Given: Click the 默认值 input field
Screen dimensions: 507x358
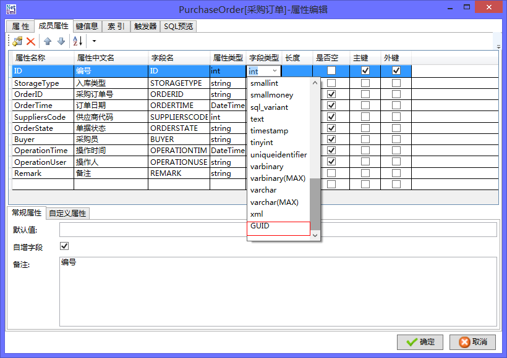Looking at the screenshot, I should (278, 230).
